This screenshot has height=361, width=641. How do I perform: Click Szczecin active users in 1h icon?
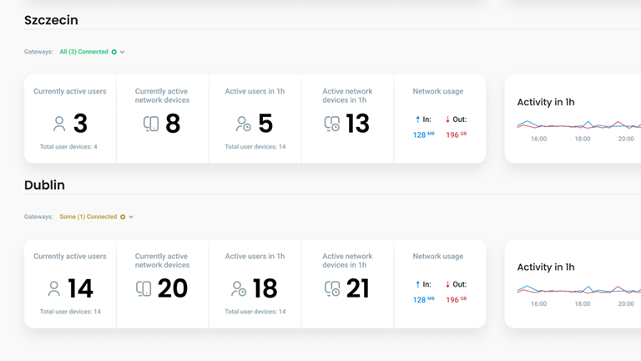click(243, 124)
